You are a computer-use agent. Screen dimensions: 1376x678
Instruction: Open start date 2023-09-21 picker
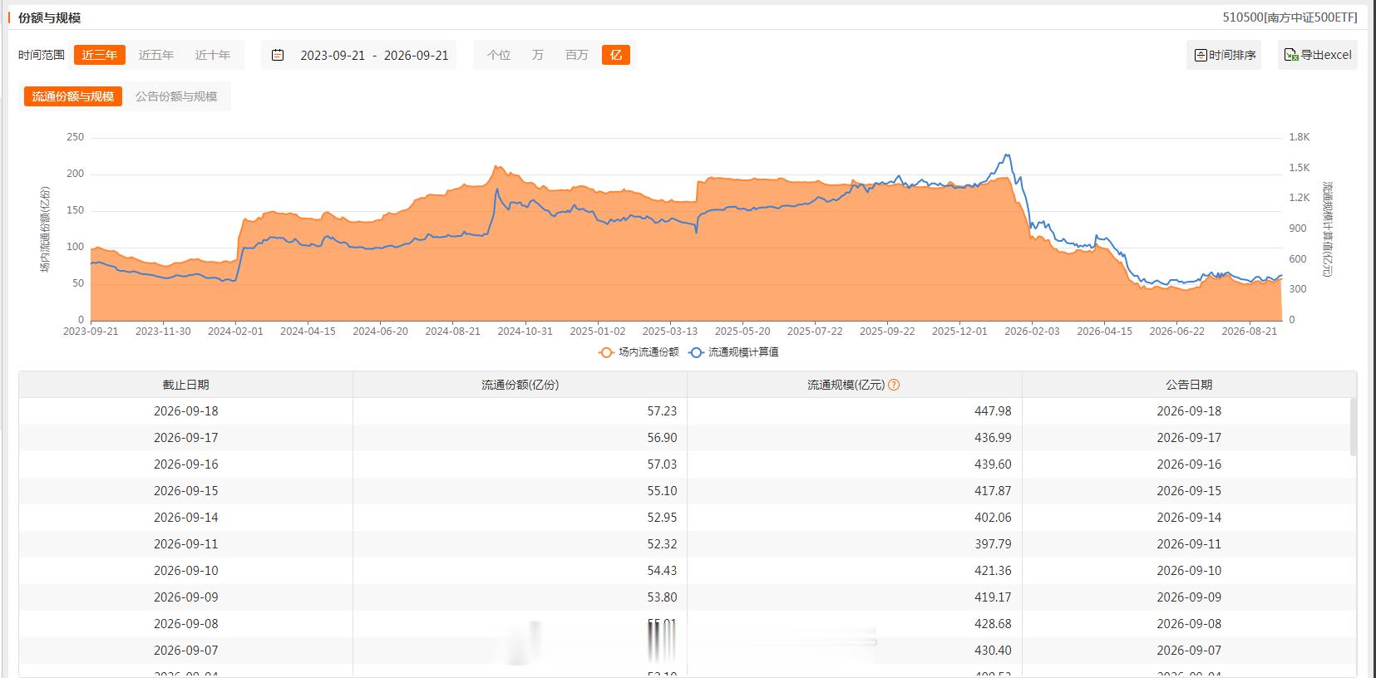pyautogui.click(x=333, y=55)
